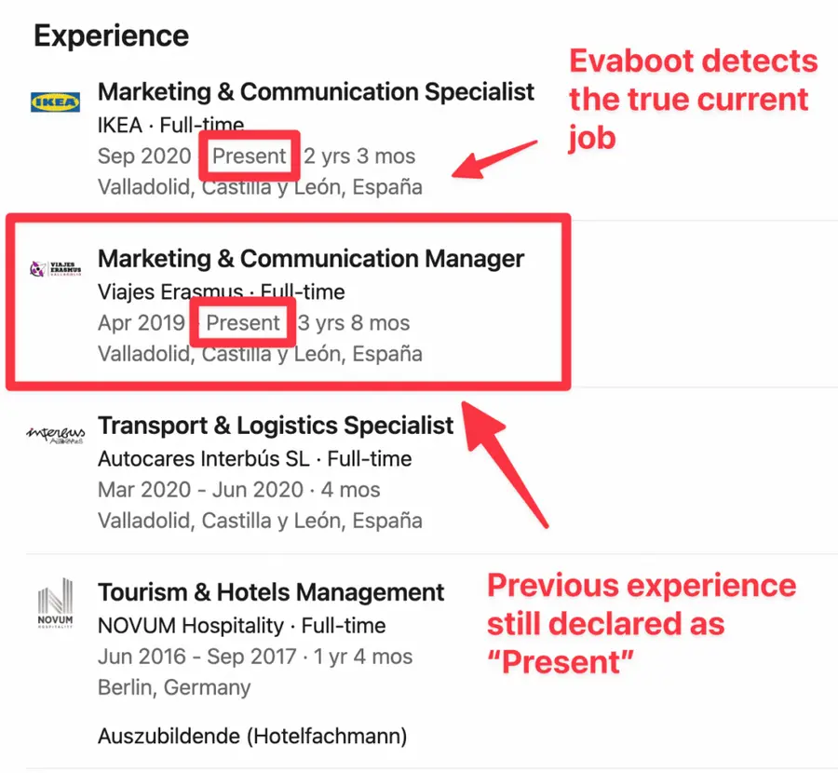The height and width of the screenshot is (773, 838).
Task: Open the Marketing & Communication Manager position
Action: coord(311,259)
